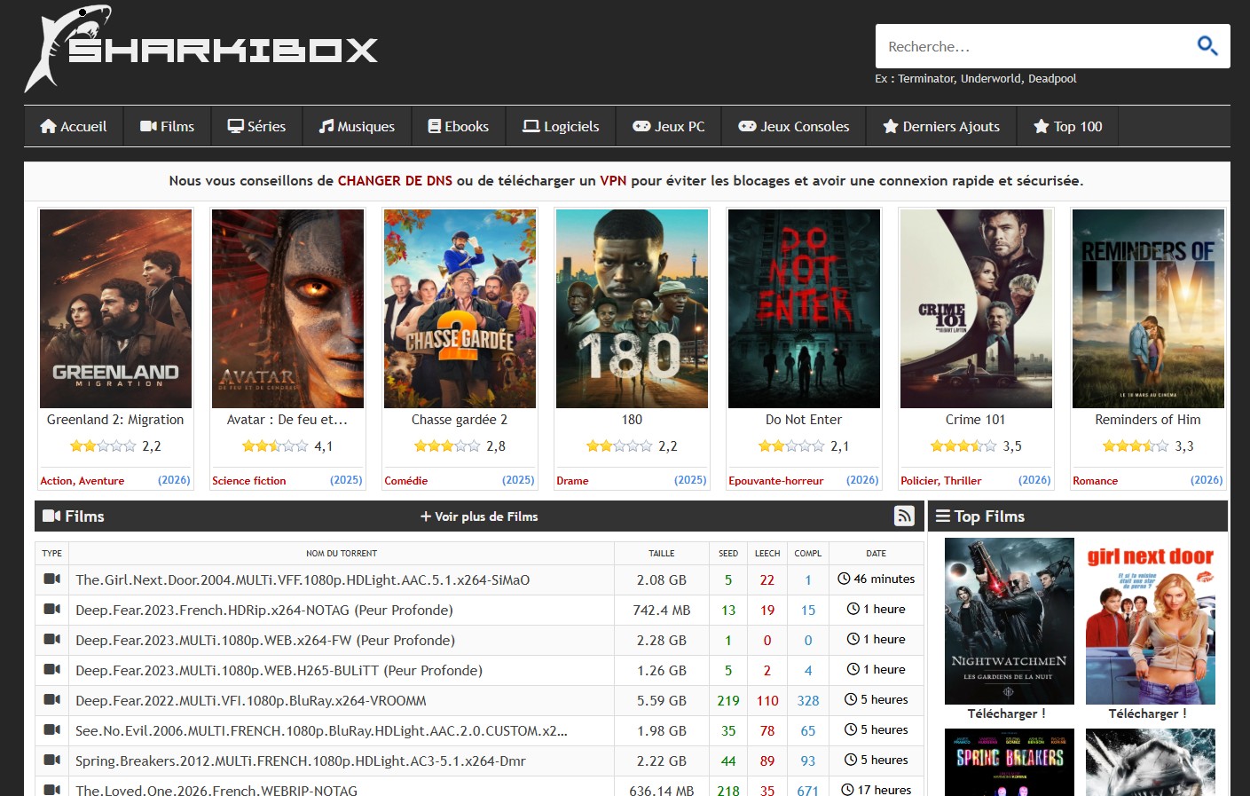Open the Jeux Consoles menu item
This screenshot has width=1250, height=796.
(x=794, y=126)
